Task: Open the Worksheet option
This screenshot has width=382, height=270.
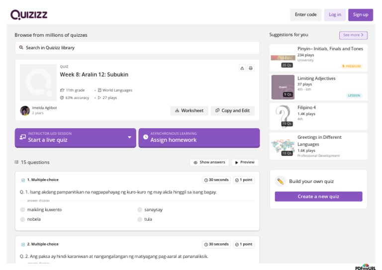Action: click(189, 110)
